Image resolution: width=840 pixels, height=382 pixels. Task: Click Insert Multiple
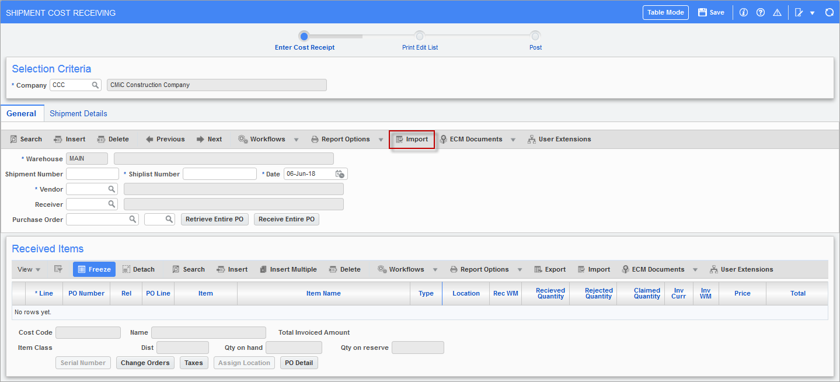(288, 269)
